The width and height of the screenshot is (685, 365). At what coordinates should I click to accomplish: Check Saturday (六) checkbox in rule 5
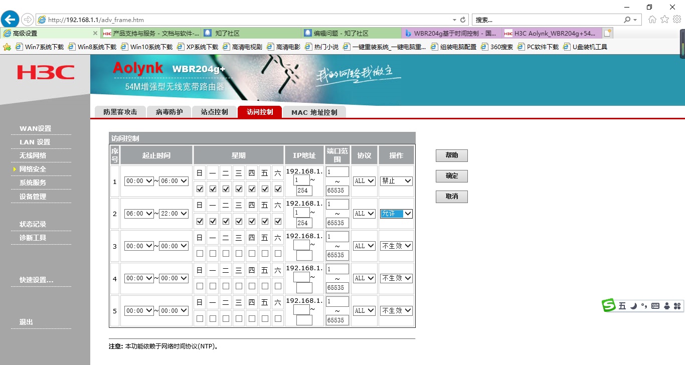278,318
